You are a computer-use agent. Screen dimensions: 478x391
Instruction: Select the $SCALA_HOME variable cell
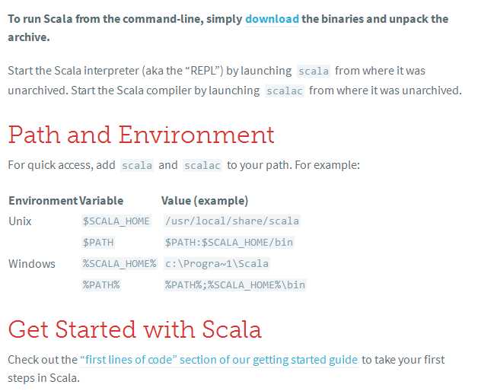(x=116, y=221)
